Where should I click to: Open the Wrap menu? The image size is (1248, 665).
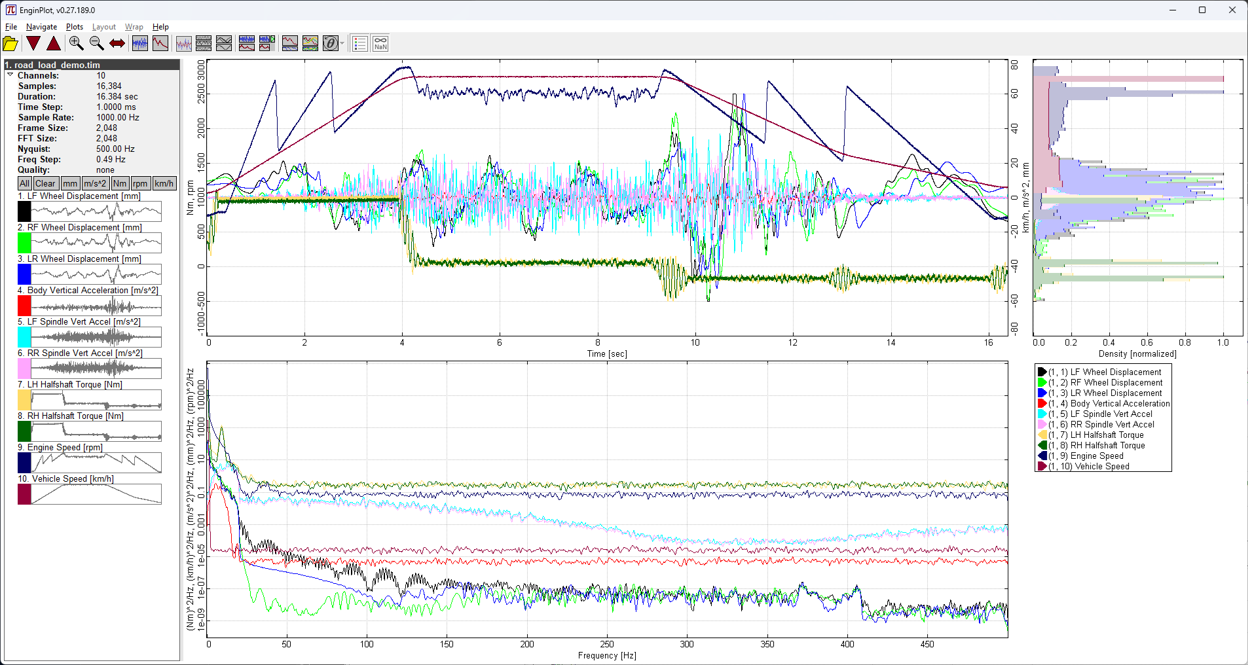click(x=134, y=27)
